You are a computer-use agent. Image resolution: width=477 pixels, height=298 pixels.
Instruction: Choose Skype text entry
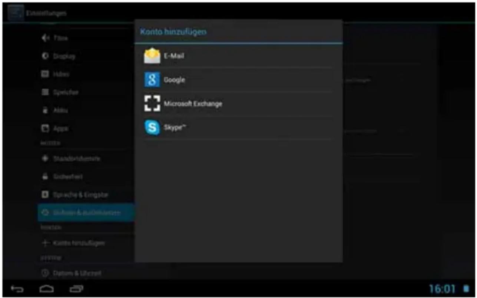[x=175, y=128]
